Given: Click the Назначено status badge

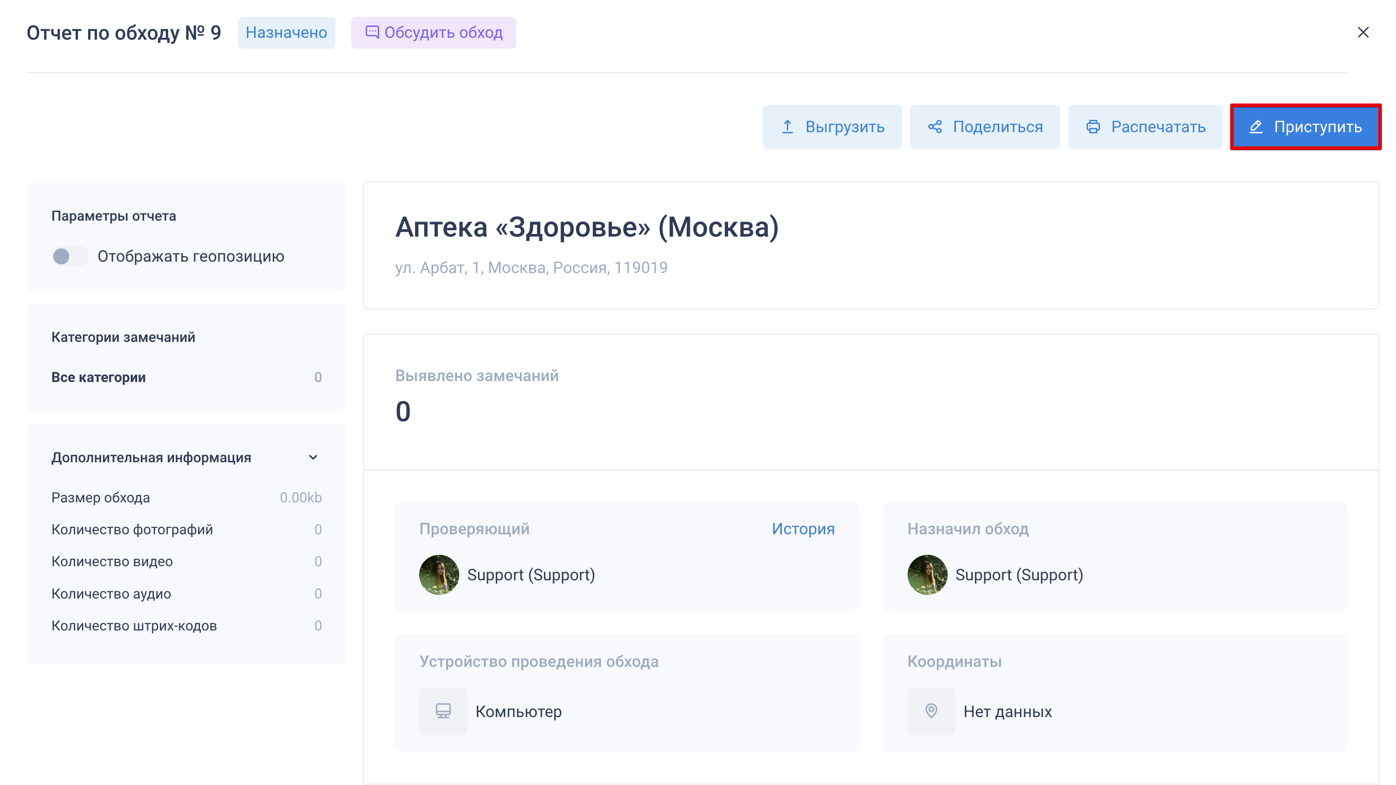Looking at the screenshot, I should pyautogui.click(x=286, y=32).
